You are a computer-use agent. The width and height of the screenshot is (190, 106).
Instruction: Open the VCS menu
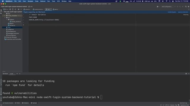58,1
